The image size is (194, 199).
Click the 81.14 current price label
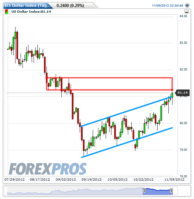(x=182, y=93)
